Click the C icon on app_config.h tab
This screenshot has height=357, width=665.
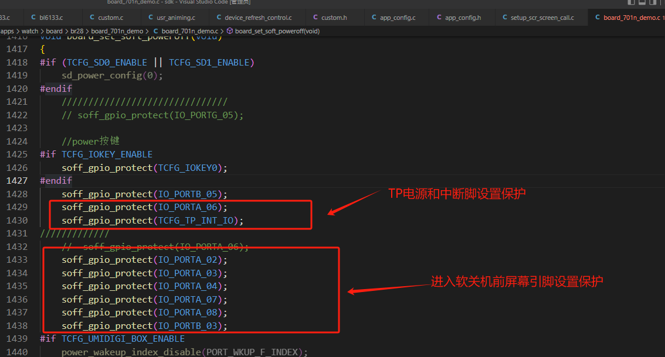coord(439,18)
